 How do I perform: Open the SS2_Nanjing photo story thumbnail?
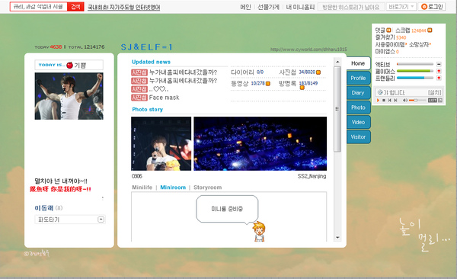point(260,143)
